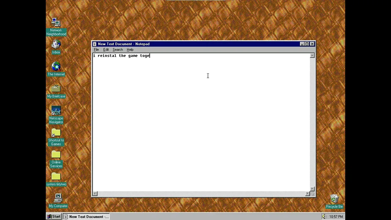Click the New Text Document taskbar button
Image resolution: width=391 pixels, height=220 pixels.
tap(86, 217)
